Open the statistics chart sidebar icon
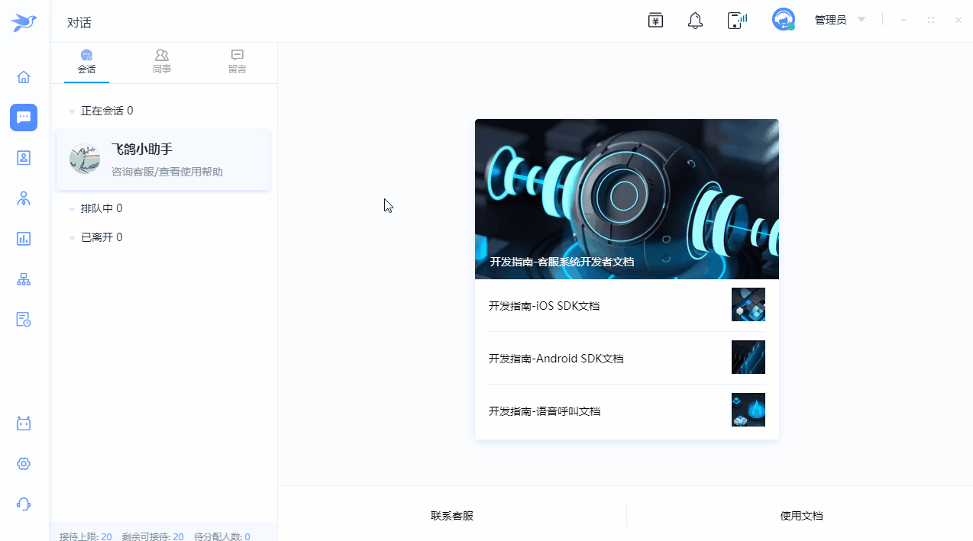This screenshot has width=973, height=541. pos(24,239)
